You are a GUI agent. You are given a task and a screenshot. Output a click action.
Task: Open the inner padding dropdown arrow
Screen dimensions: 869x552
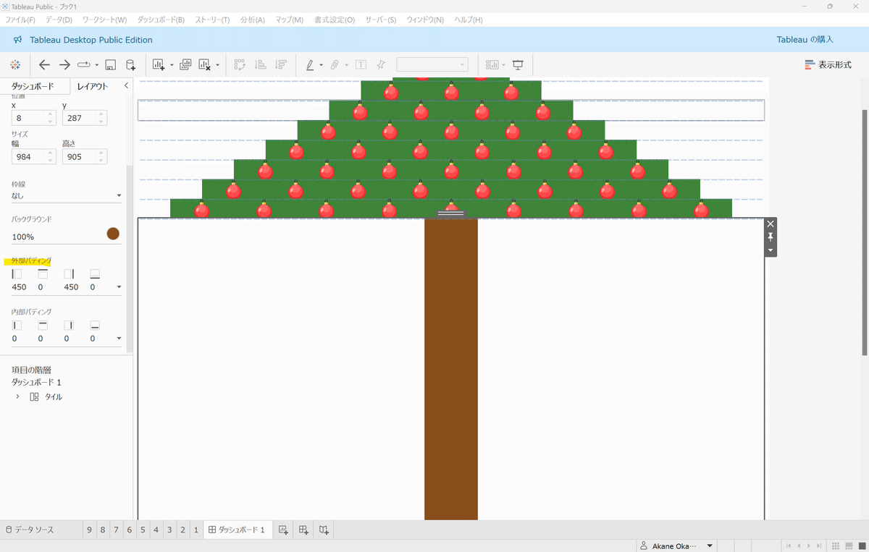(119, 339)
